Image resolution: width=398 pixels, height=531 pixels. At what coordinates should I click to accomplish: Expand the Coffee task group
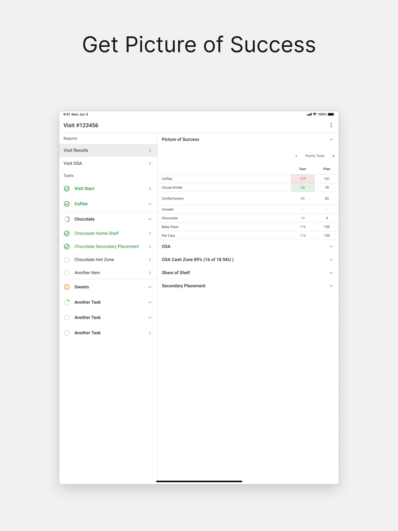[150, 204]
